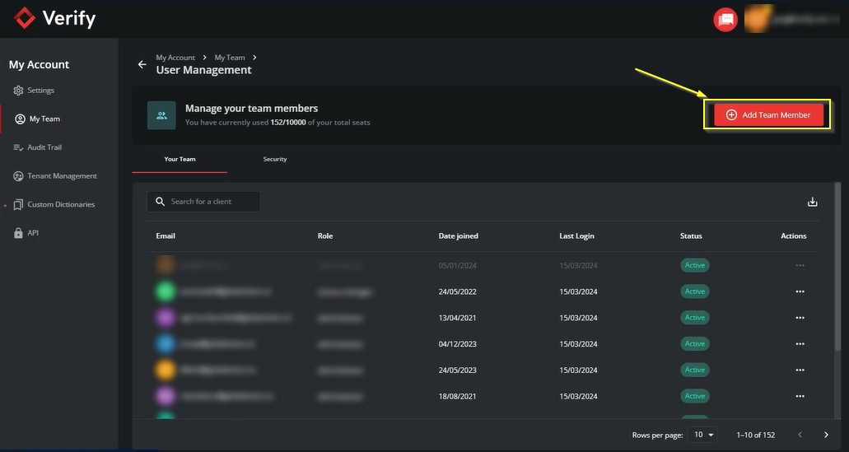Open Settings from the sidebar

tap(40, 91)
